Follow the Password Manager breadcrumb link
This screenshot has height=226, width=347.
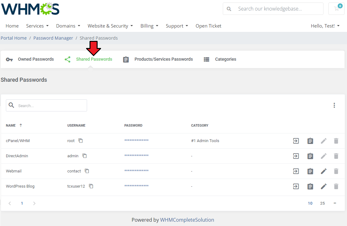pos(53,38)
